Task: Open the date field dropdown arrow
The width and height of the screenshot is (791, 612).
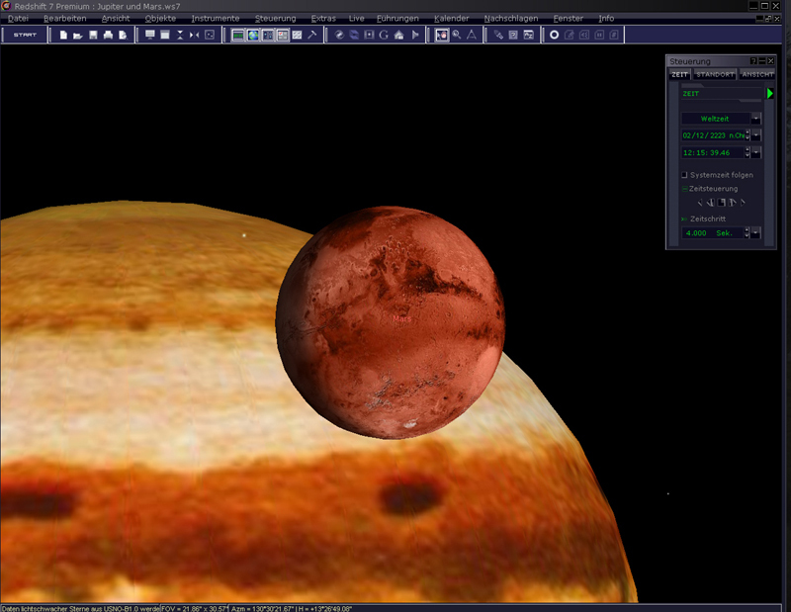Action: [755, 135]
